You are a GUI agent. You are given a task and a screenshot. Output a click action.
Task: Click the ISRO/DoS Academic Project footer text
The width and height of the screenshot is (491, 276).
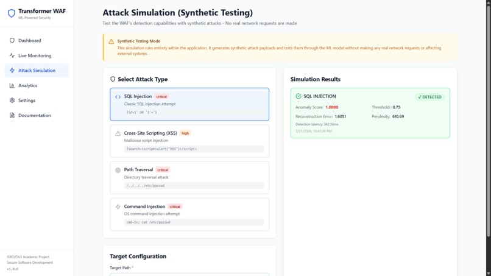click(28, 257)
